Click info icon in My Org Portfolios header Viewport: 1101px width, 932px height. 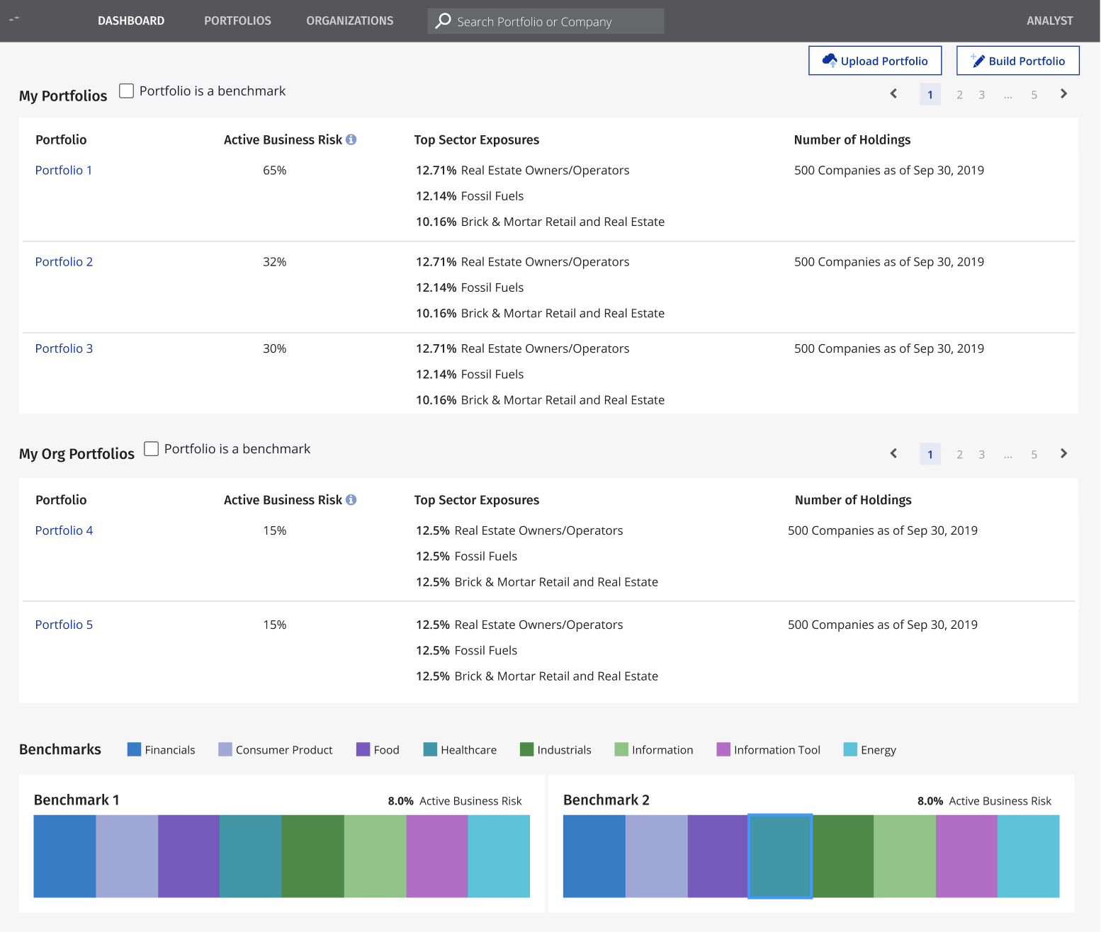351,500
